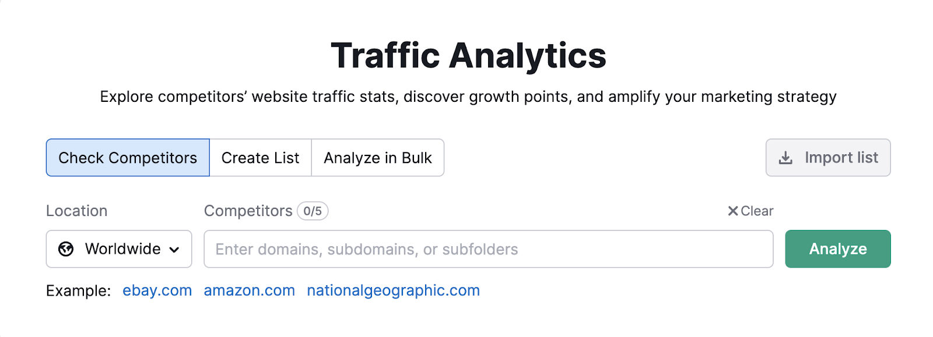Click the download icon on Import list
Screen dimensions: 933x337
[x=786, y=158]
